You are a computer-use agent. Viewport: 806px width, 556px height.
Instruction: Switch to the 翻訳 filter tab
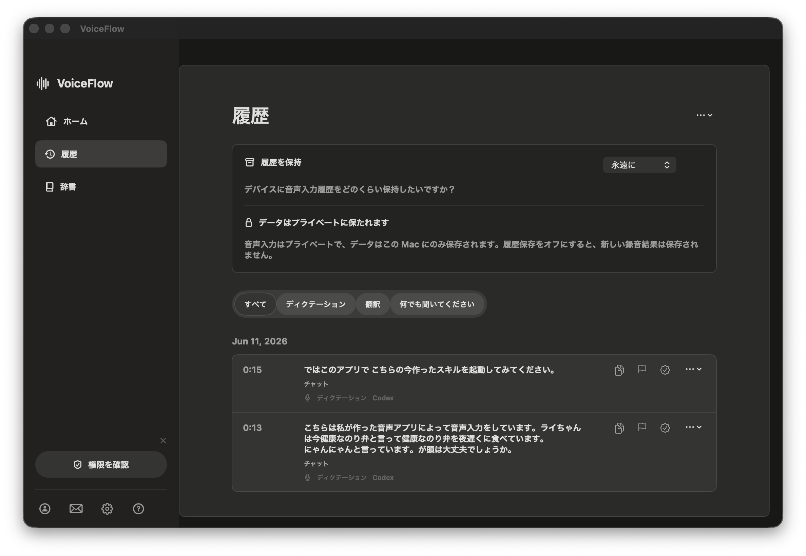tap(372, 304)
